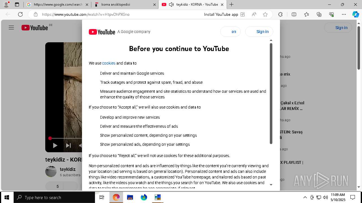Play the video
The height and width of the screenshot is (203, 362).
(55, 145)
